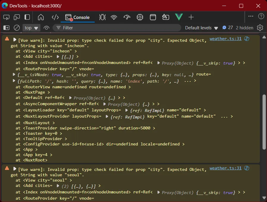This screenshot has height=202, width=267.
Task: Open the Vue devtools tab
Action: (x=179, y=17)
